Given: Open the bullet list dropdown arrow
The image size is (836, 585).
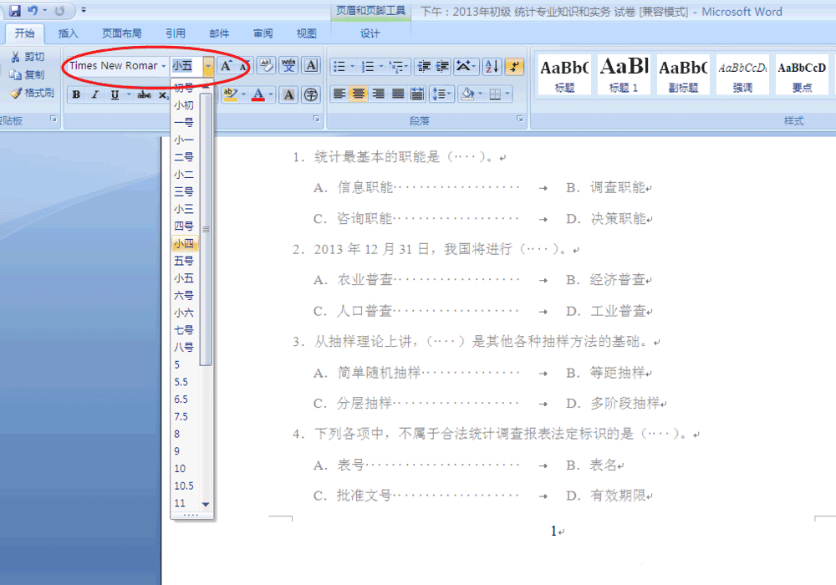Looking at the screenshot, I should click(x=353, y=66).
